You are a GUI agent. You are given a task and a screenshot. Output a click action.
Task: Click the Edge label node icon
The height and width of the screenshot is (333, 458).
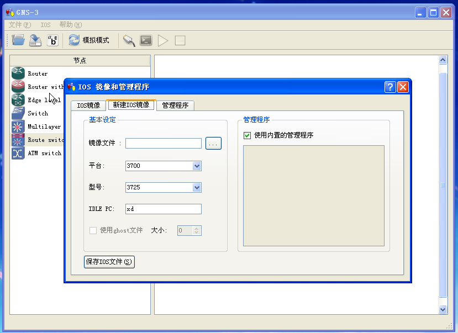click(17, 100)
